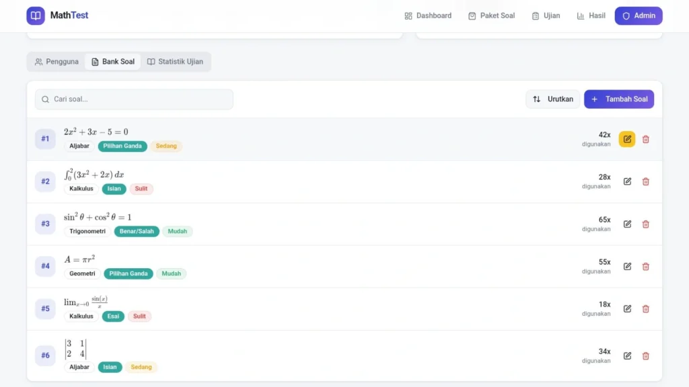
Task: Click the matrix determinant in question #6
Action: [x=75, y=349]
